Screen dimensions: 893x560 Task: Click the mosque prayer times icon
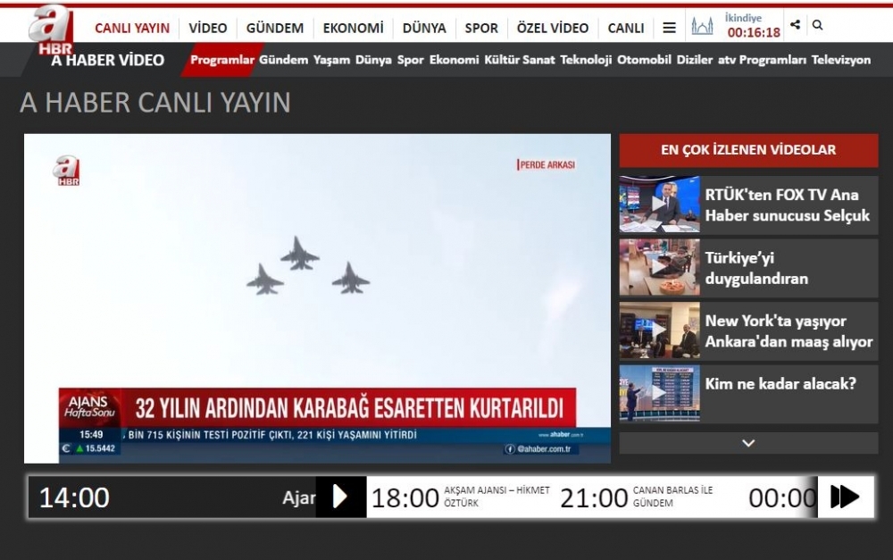pos(702,27)
